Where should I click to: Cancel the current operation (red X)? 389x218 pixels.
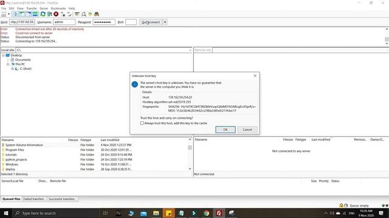pos(56,14)
